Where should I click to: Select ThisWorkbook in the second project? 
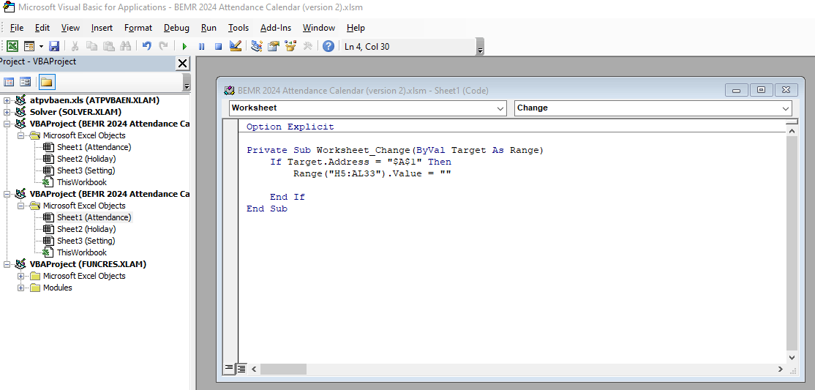(x=82, y=252)
